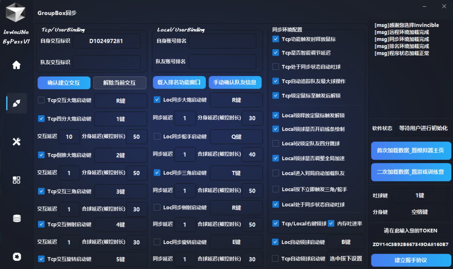The image size is (453, 269).
Task: Click 二次加载数据_置游戏训练营 button
Action: coord(411,172)
